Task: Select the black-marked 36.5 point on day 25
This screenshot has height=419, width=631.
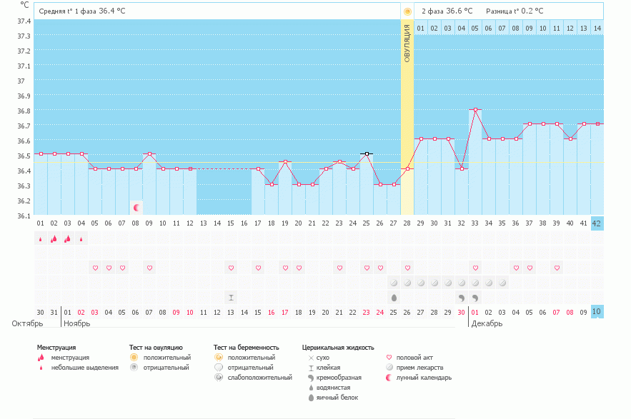Action: click(367, 153)
